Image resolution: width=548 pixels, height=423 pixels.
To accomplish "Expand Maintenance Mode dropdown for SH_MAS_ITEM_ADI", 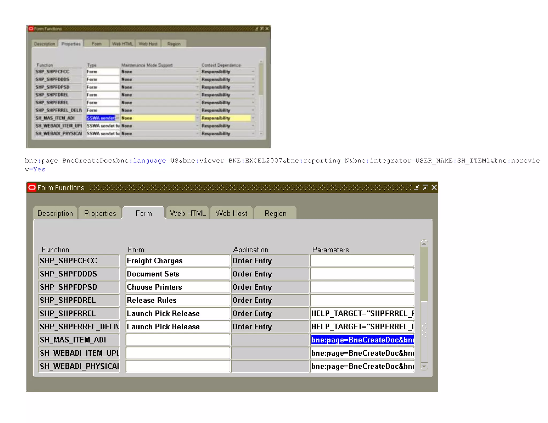I will pyautogui.click(x=197, y=118).
